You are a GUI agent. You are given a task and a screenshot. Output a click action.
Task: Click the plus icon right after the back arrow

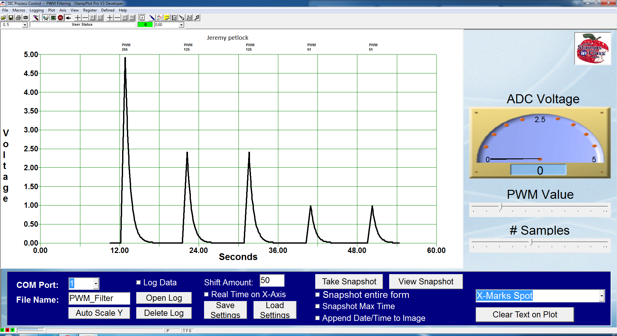point(78,18)
